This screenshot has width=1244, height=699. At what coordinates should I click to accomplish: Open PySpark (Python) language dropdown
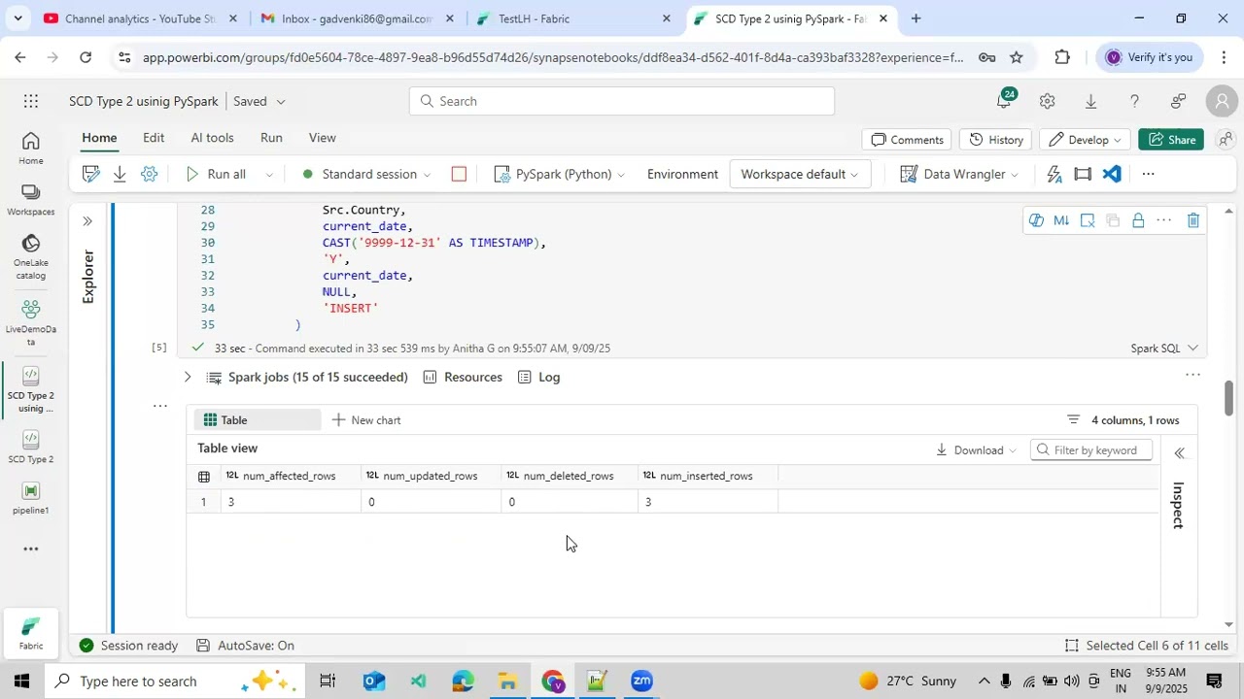coord(560,174)
